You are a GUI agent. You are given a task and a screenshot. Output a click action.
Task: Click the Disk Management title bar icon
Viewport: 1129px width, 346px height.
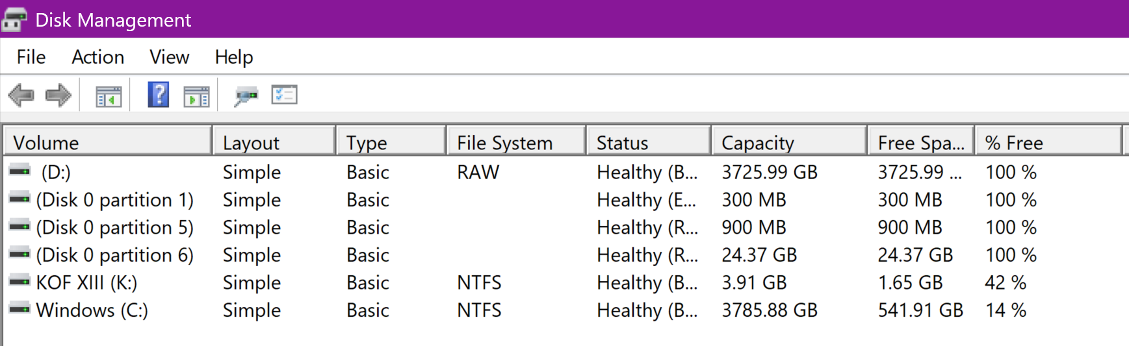[14, 19]
